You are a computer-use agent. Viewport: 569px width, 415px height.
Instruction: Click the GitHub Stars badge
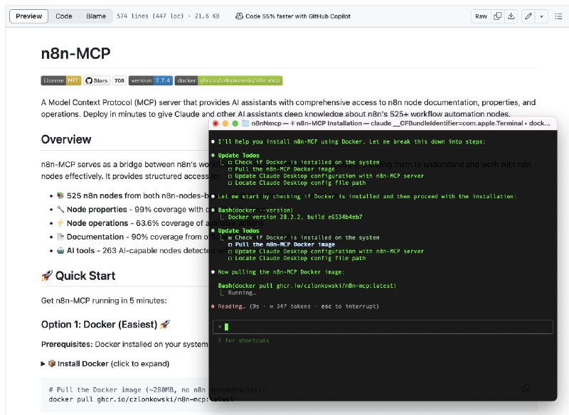pos(97,80)
